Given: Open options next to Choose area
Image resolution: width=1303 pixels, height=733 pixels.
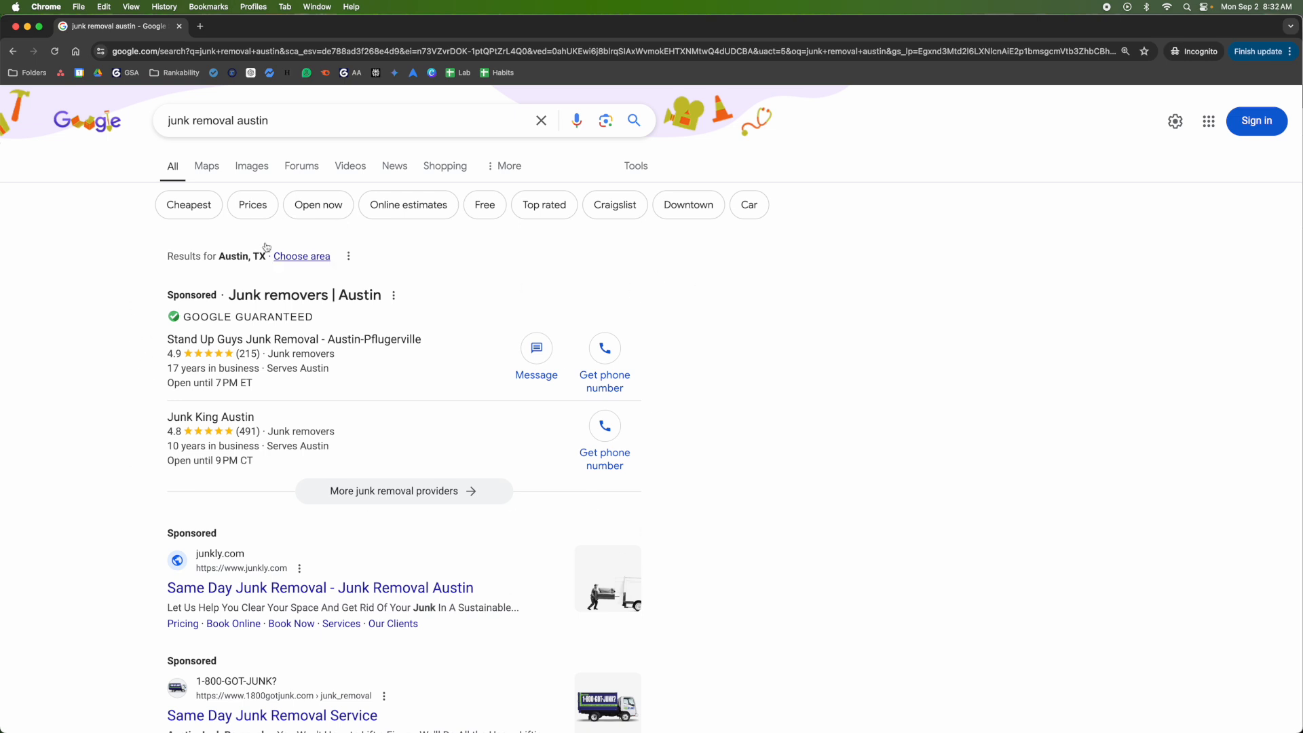Looking at the screenshot, I should (349, 256).
